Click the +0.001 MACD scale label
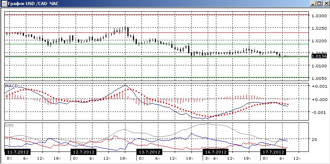Viewport: 330px width, 164px height. [x=319, y=86]
